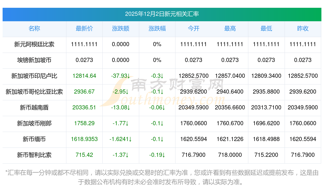This screenshot has width=324, height=190.
Task: Select latest price 1758.29
Action: click(84, 123)
